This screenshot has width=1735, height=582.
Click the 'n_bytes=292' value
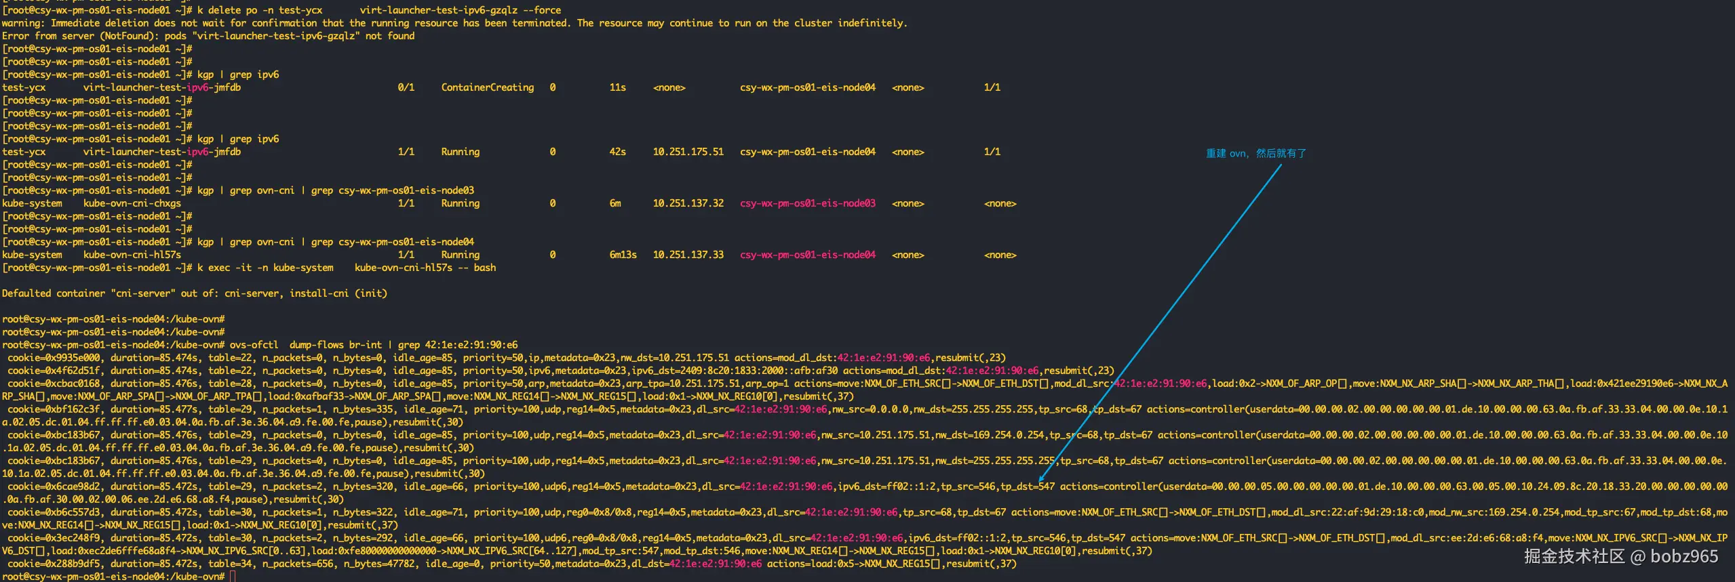(x=363, y=538)
